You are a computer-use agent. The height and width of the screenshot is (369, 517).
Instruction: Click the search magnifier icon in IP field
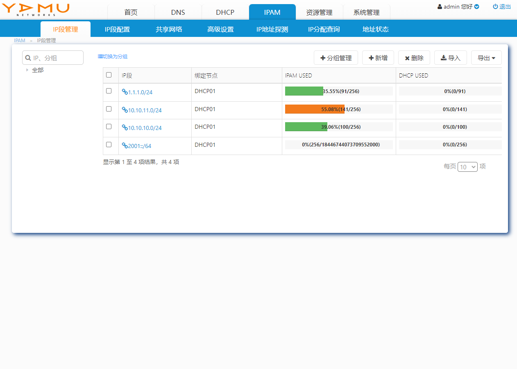pos(28,58)
